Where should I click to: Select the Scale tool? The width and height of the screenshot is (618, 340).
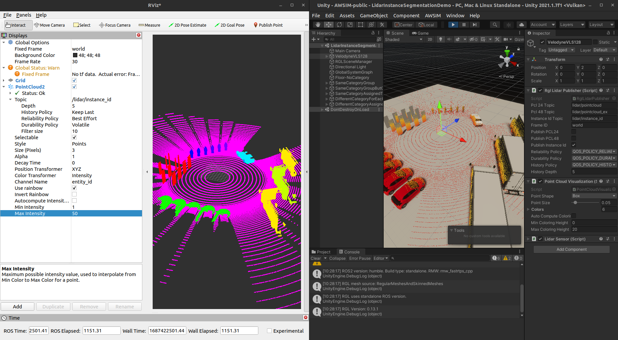point(350,24)
